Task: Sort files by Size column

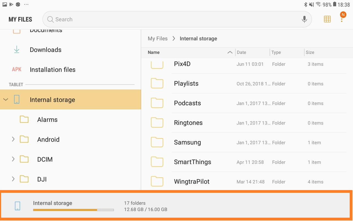Action: pos(310,52)
